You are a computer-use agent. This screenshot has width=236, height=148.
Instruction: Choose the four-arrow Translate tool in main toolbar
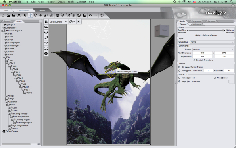[x=40, y=15]
